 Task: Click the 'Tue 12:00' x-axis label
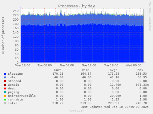(89, 65)
